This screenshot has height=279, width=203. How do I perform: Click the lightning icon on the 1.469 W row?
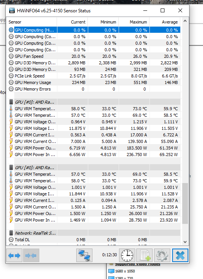pos(11,220)
